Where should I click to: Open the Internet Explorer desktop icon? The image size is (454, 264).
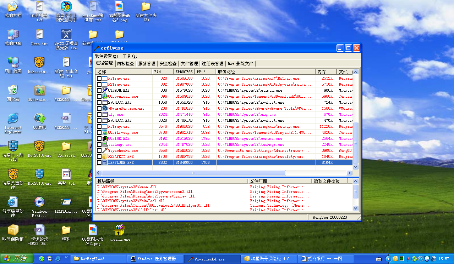pos(13,119)
